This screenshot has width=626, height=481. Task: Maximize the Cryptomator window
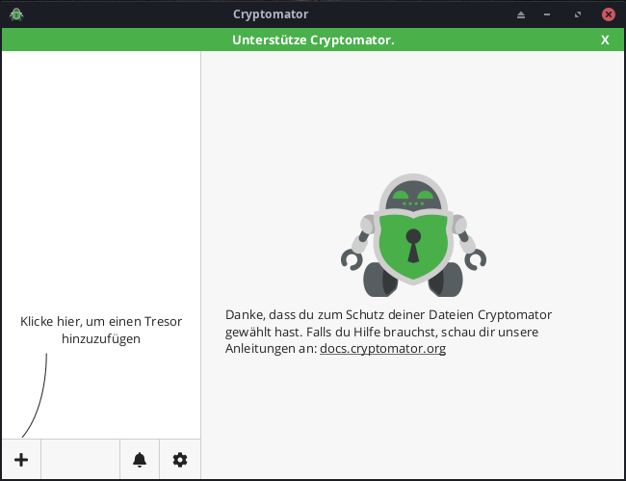click(x=578, y=14)
